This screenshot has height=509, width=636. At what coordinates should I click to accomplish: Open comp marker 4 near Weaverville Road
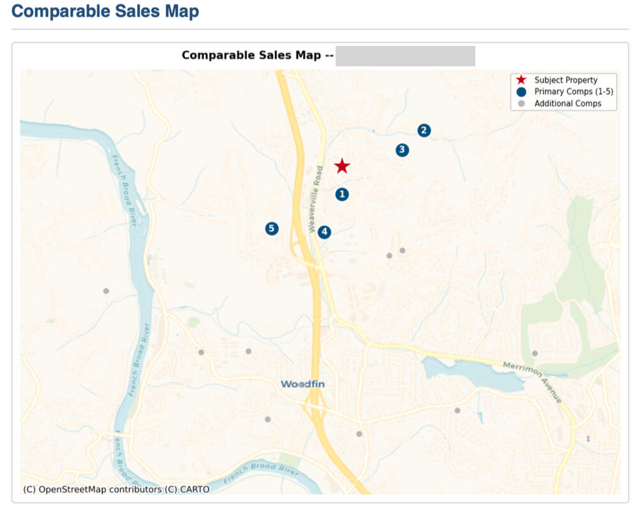click(x=325, y=232)
